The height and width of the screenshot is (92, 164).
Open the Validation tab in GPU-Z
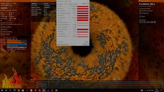pos(76,4)
